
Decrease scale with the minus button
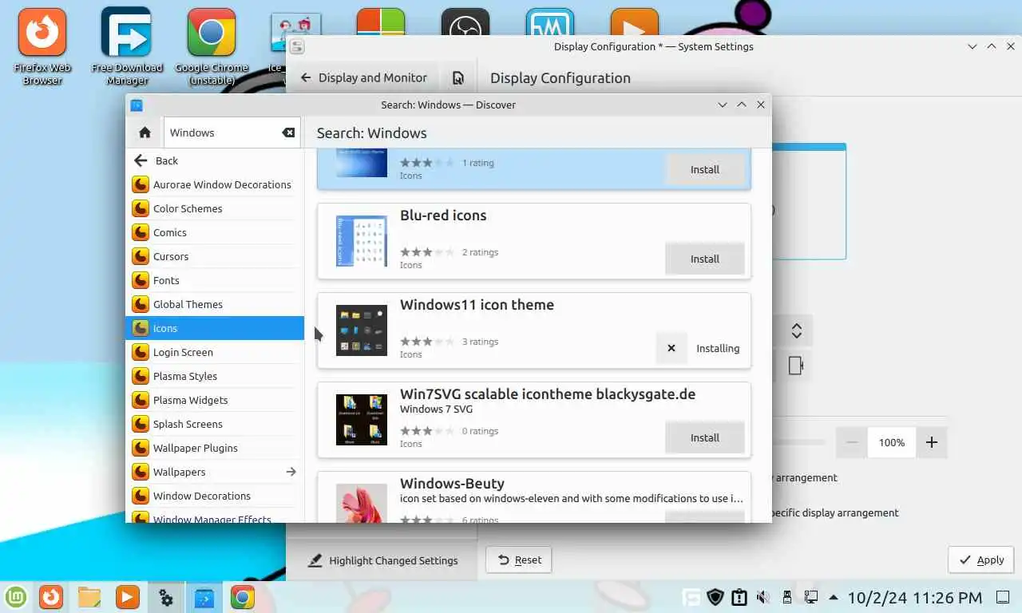click(852, 442)
